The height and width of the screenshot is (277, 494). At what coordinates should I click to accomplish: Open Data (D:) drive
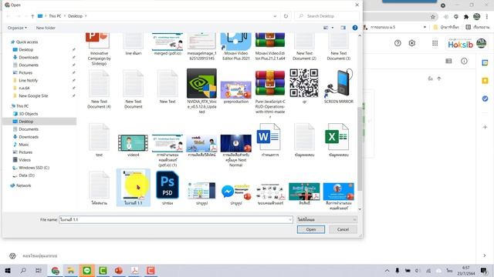[x=27, y=175]
